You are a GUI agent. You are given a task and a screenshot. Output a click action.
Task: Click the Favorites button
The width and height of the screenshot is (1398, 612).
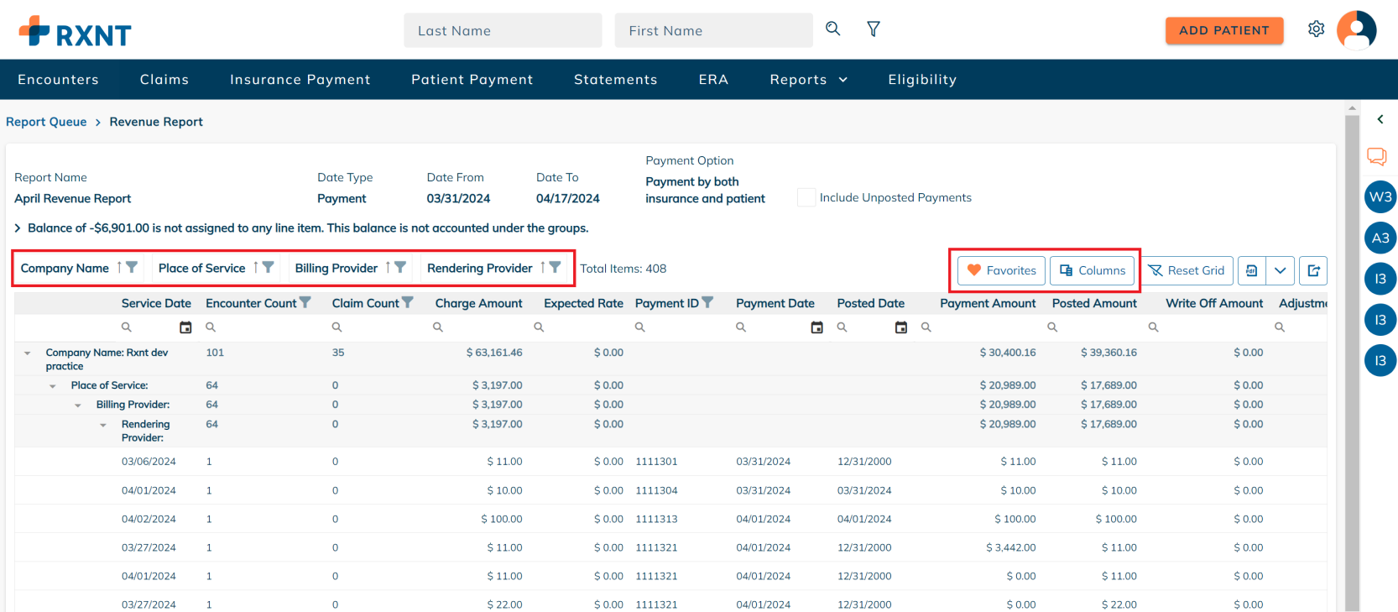pyautogui.click(x=1001, y=270)
